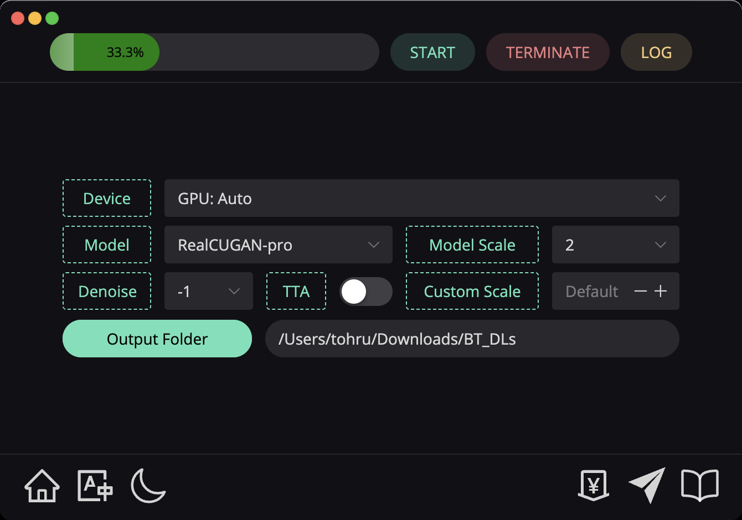
Task: Go to the Home page icon
Action: [42, 486]
